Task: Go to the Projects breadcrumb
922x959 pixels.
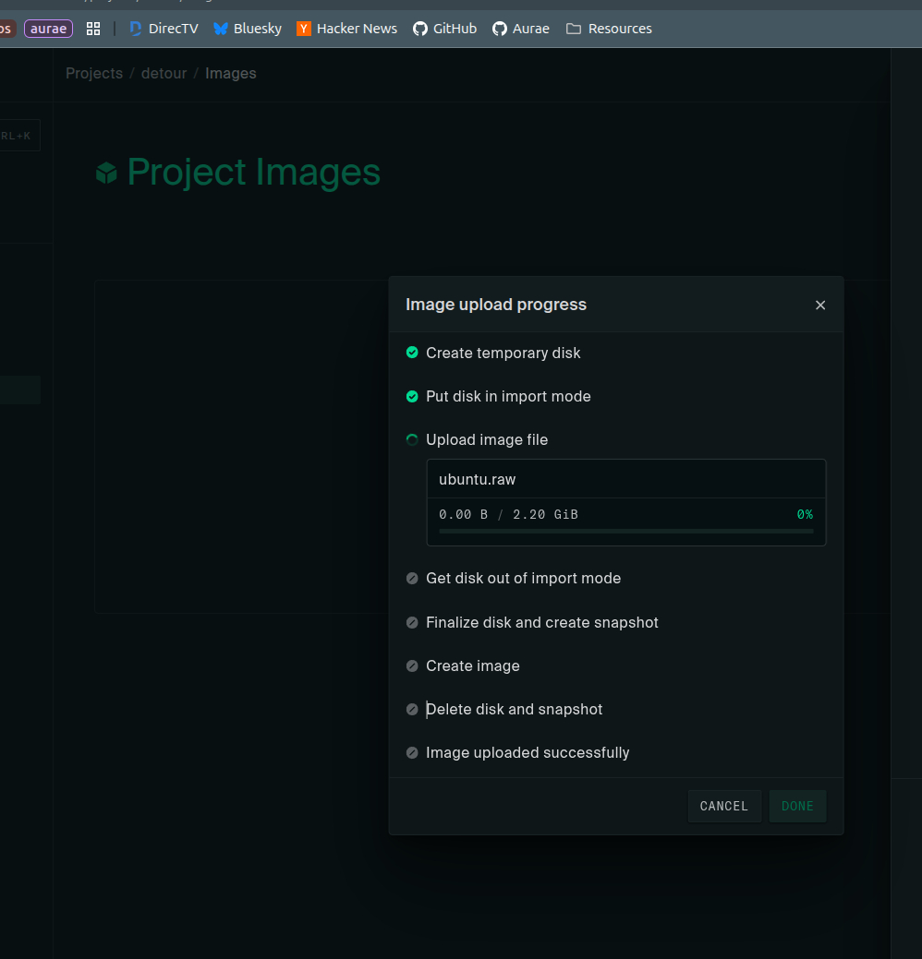Action: pyautogui.click(x=94, y=74)
